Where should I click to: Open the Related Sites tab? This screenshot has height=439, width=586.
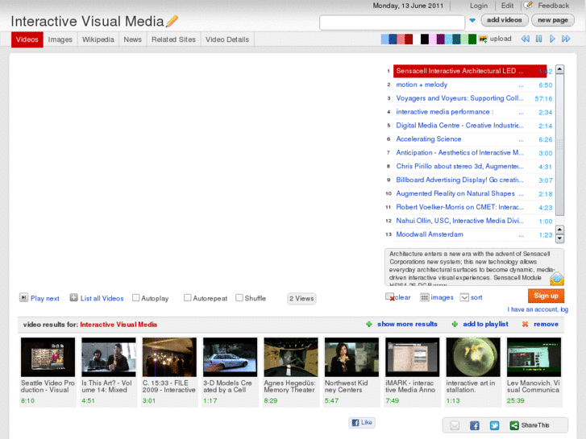pos(173,39)
